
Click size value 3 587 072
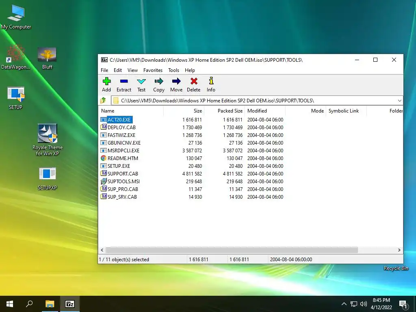tap(192, 150)
